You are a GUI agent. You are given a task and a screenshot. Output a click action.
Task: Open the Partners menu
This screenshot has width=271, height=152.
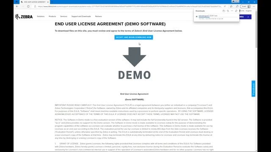tap(99, 16)
